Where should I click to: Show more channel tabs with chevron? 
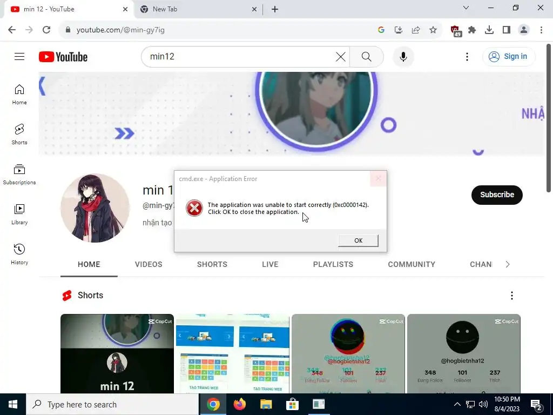(508, 264)
